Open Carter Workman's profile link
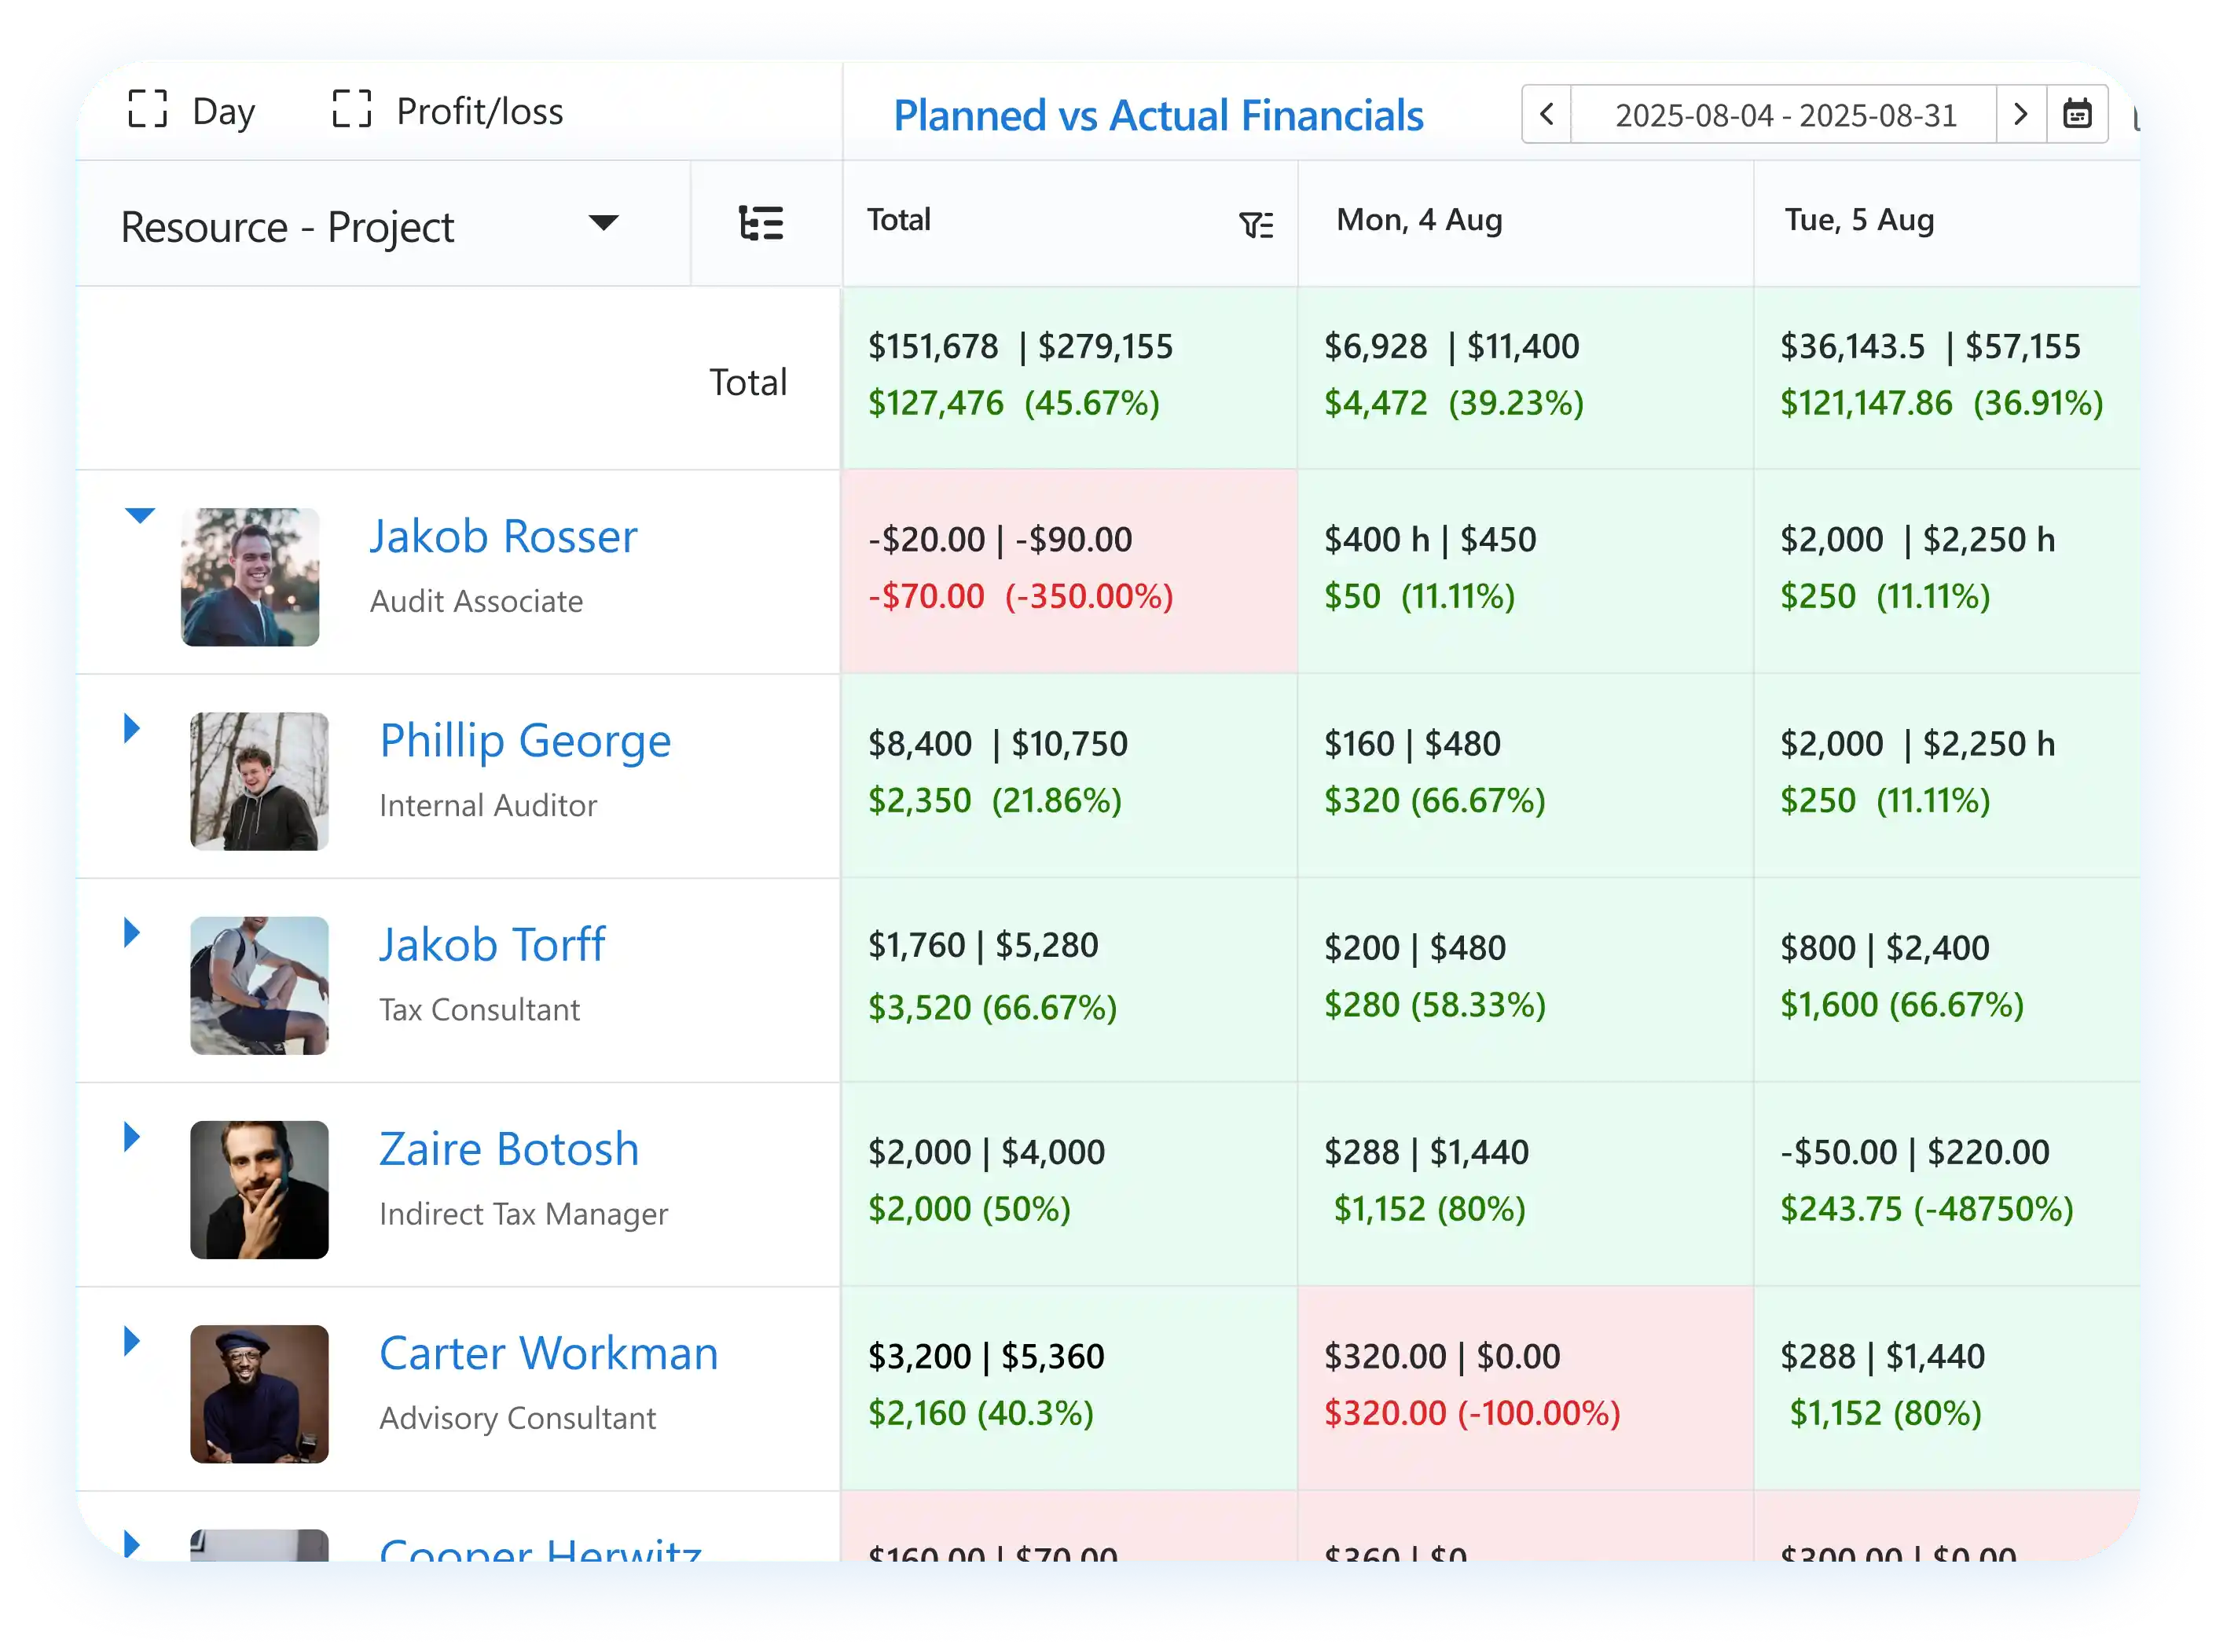The height and width of the screenshot is (1652, 2216). (548, 1353)
